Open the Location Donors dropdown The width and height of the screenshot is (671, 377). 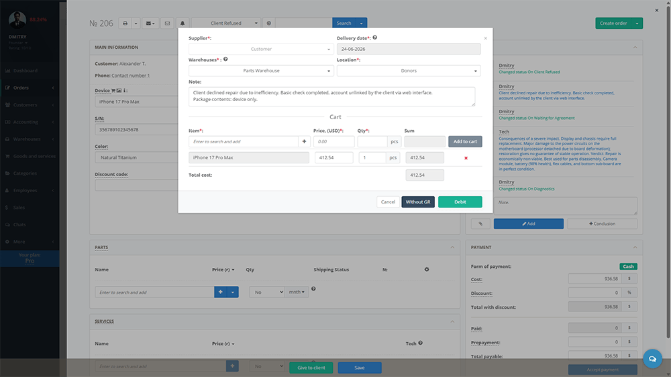(x=409, y=71)
